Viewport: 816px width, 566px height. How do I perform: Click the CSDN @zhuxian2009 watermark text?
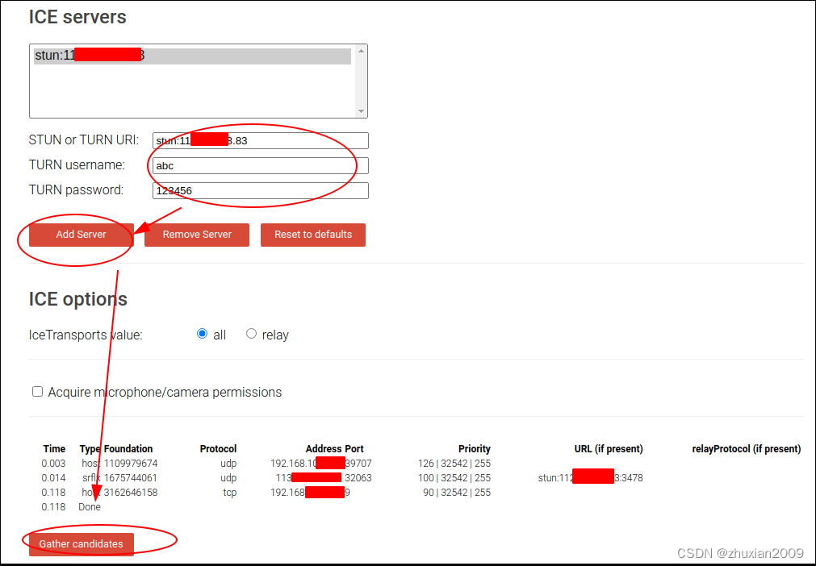tap(739, 553)
